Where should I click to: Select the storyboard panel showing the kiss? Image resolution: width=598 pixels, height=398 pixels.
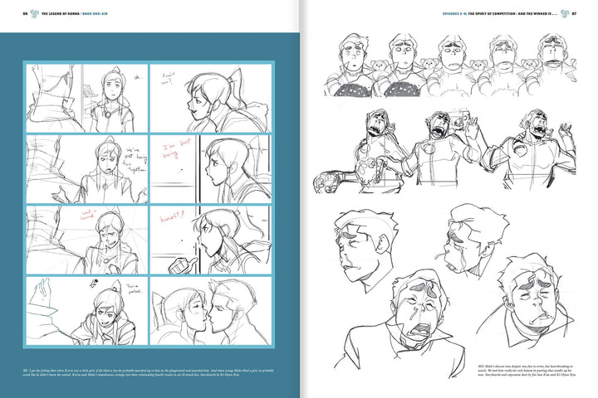(210, 311)
